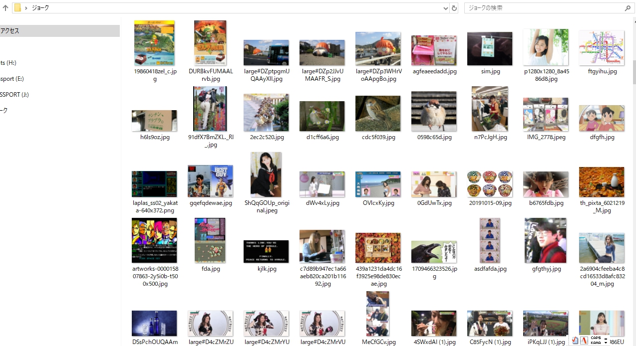Click the IME checkmark document icon
This screenshot has width=636, height=346.
pyautogui.click(x=575, y=341)
